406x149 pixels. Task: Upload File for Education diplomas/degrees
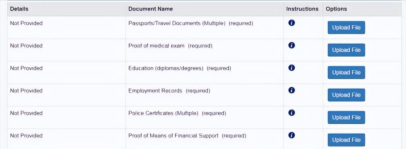pos(346,72)
